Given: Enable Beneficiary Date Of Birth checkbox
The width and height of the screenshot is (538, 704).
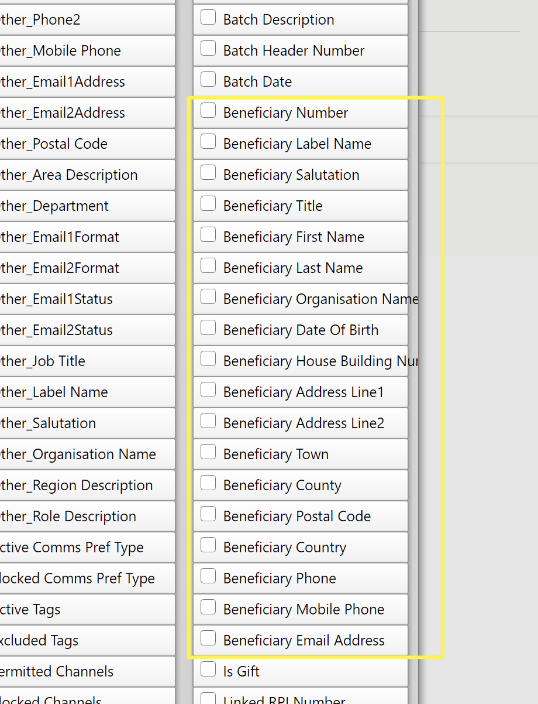Looking at the screenshot, I should 208,328.
